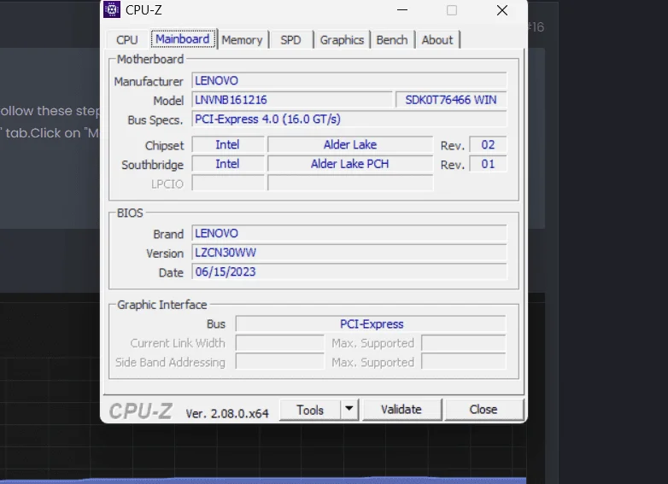Screen dimensions: 668x484
Task: Click the BIOS Brand LENOVO field
Action: [x=349, y=233]
